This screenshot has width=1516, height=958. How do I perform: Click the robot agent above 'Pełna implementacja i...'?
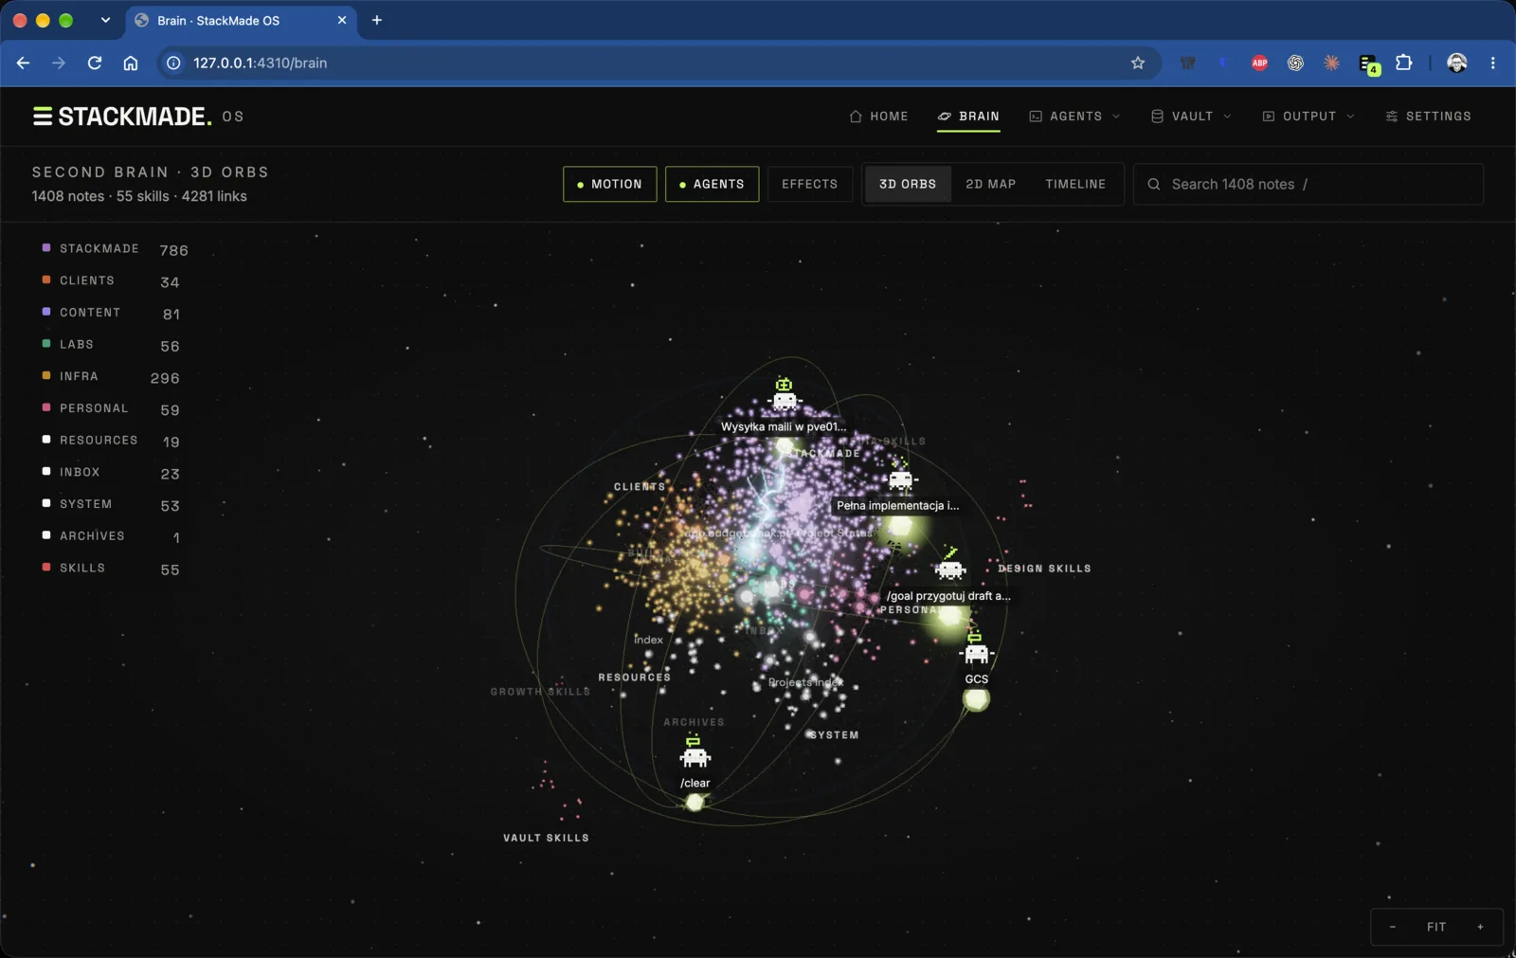(x=900, y=476)
